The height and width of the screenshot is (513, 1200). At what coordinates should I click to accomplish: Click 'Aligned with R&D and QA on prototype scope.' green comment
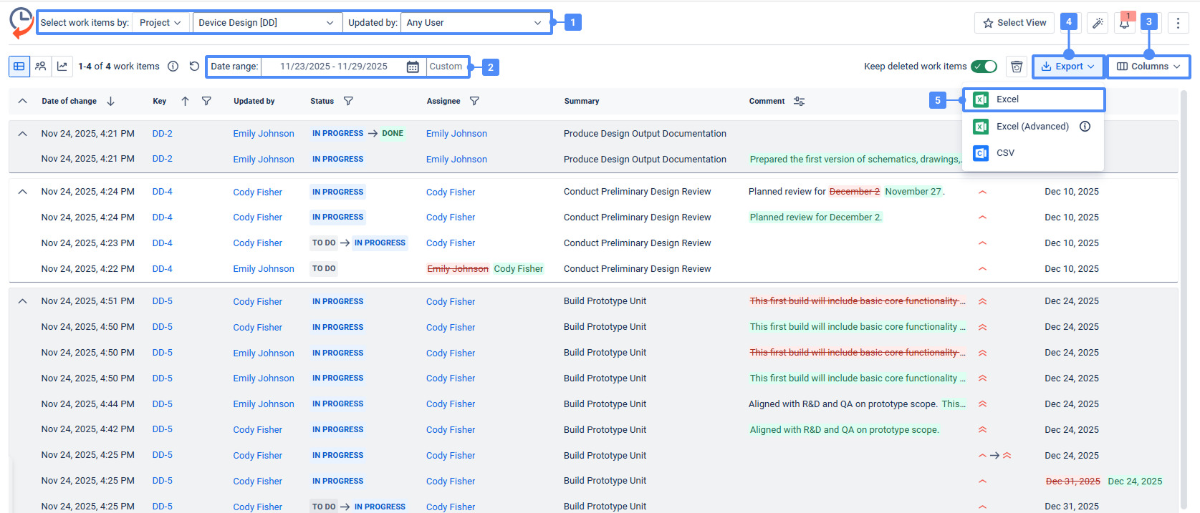(844, 430)
